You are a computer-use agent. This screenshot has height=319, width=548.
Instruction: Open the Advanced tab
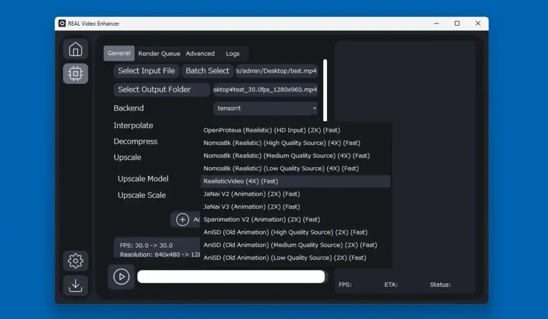[200, 53]
